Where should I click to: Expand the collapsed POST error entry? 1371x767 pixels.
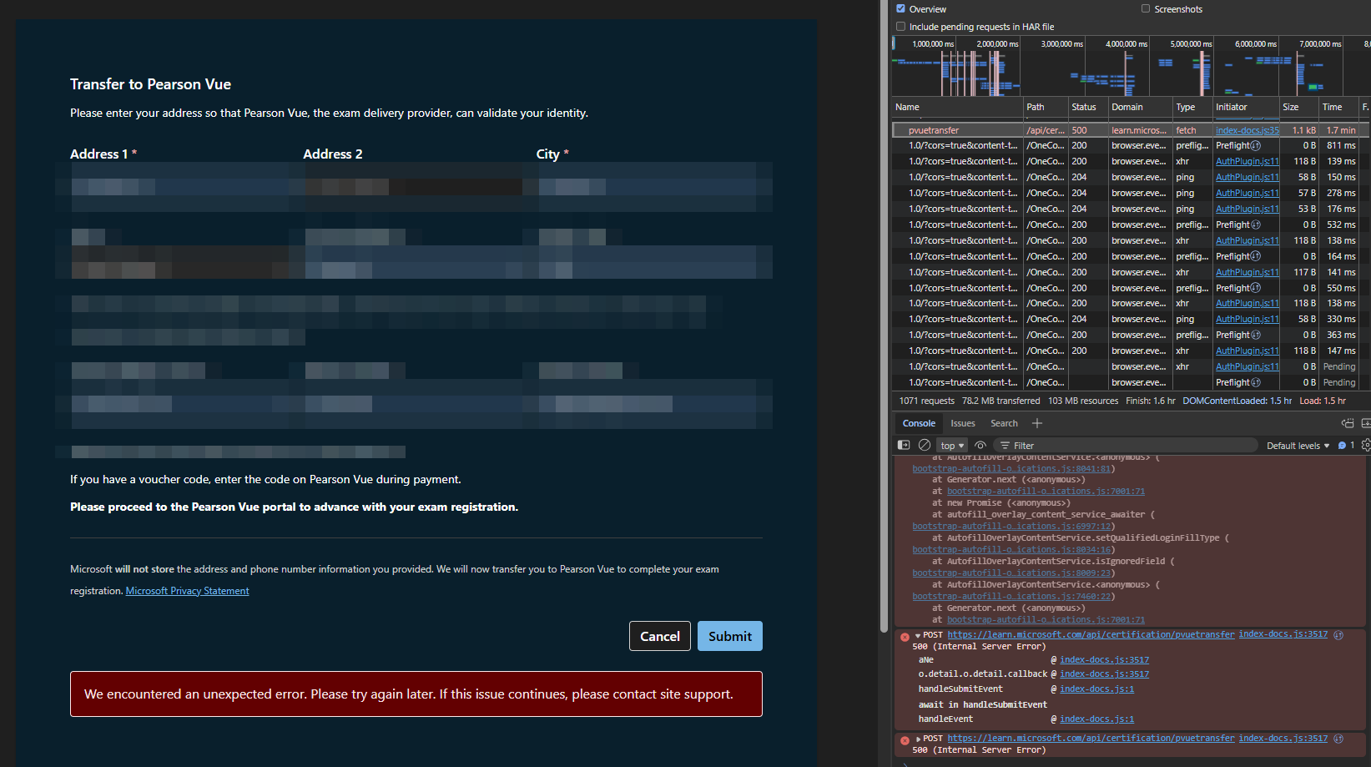click(918, 739)
